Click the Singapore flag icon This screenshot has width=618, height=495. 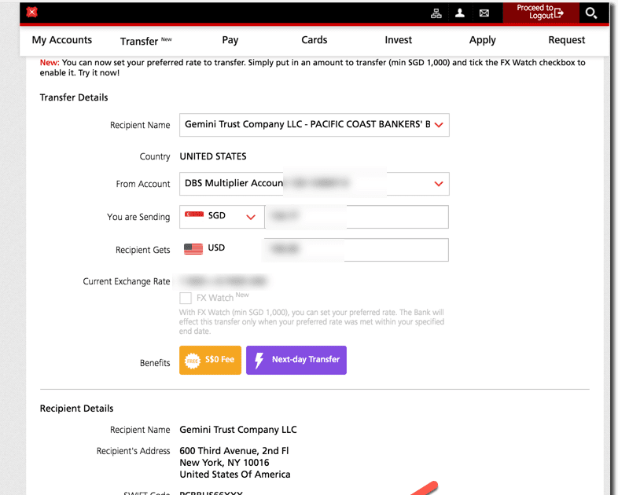194,214
